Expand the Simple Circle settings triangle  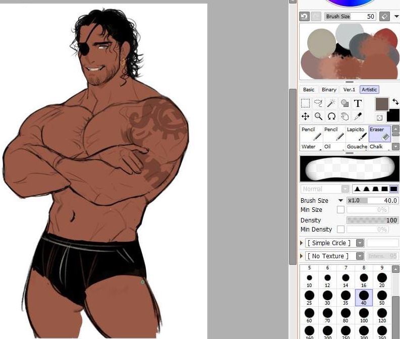click(x=302, y=243)
